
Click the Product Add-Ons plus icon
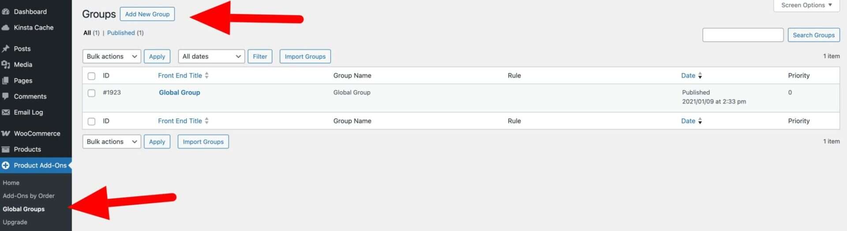[x=6, y=165]
